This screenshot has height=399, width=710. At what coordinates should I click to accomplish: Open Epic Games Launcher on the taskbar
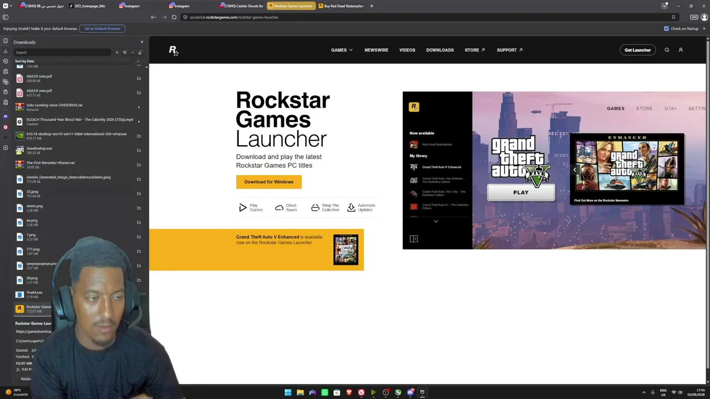point(422,392)
